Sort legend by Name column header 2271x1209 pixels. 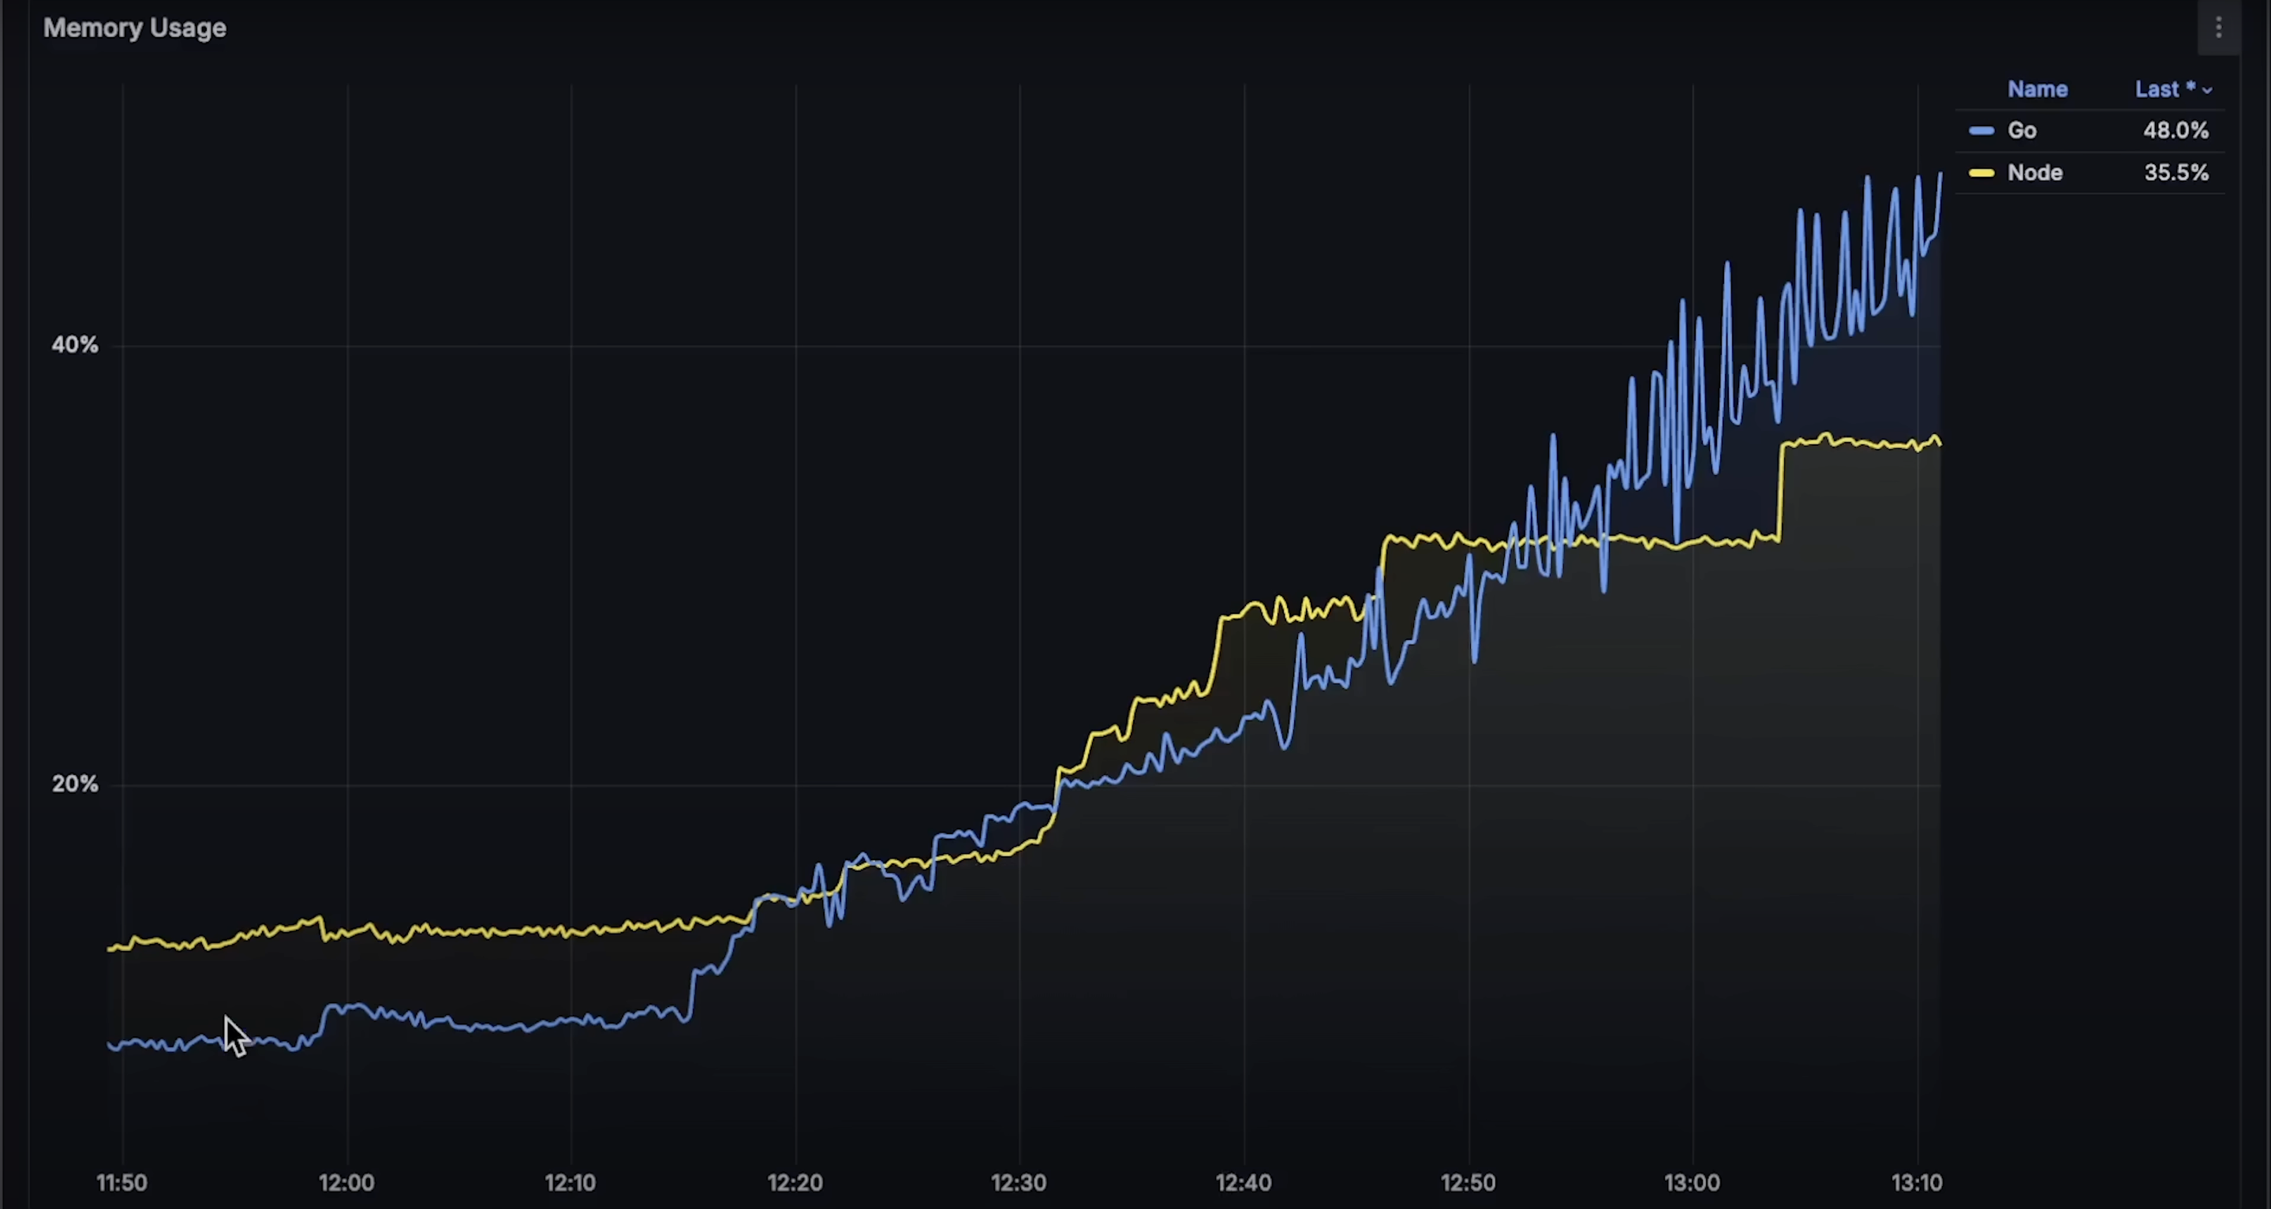(2037, 89)
